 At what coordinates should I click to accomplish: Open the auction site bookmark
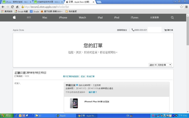pyautogui.click(x=52, y=11)
